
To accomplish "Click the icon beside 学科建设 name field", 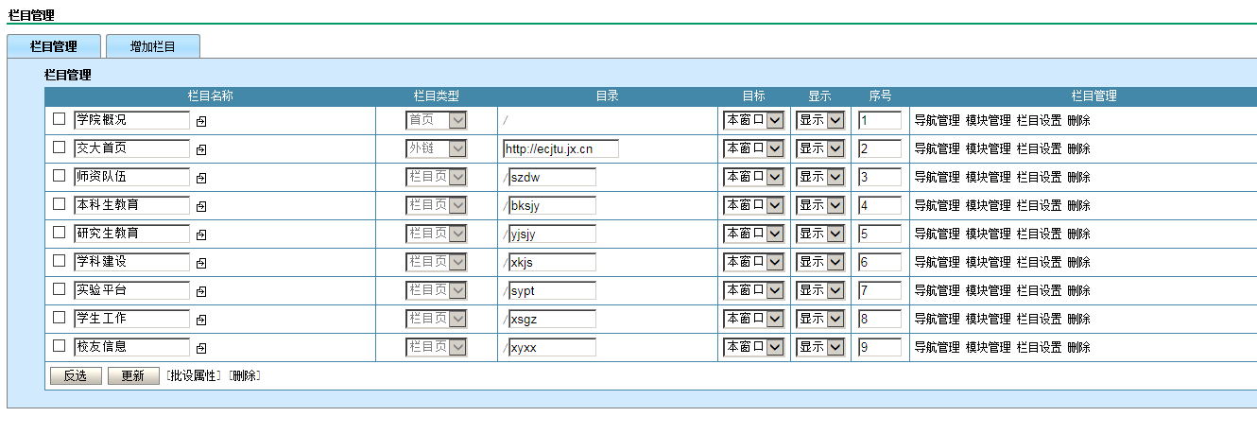I will (x=200, y=263).
